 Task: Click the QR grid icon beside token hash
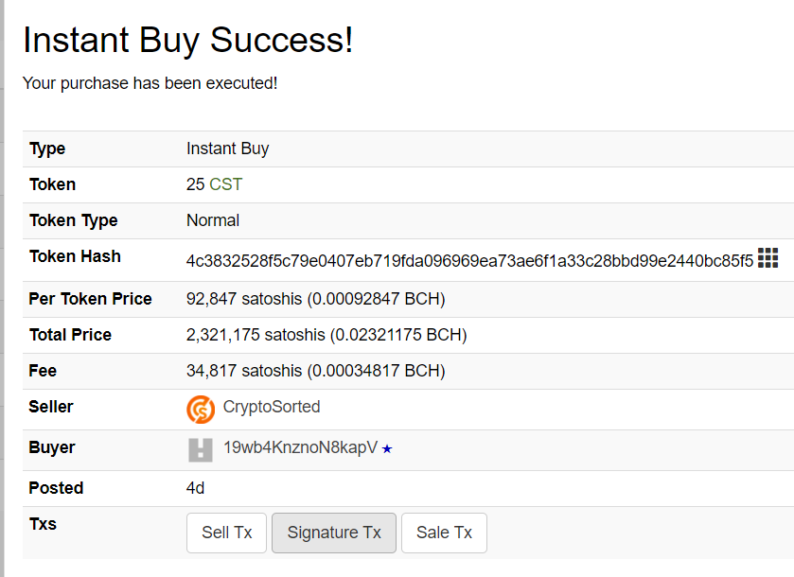pos(768,257)
